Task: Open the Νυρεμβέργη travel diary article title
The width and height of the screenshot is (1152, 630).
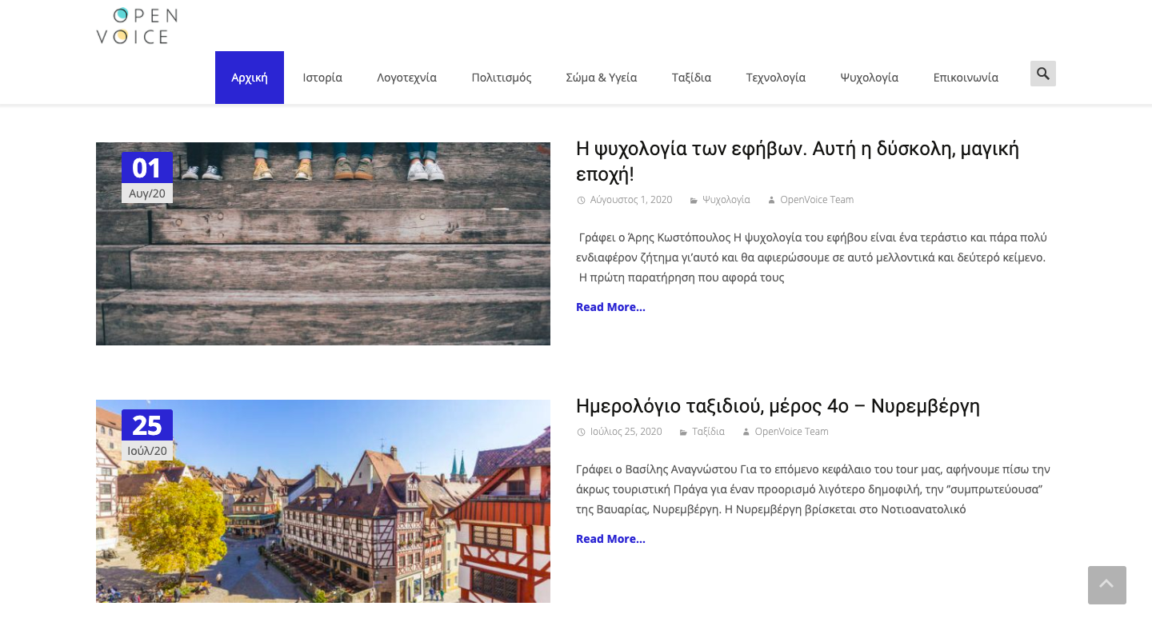Action: click(777, 406)
